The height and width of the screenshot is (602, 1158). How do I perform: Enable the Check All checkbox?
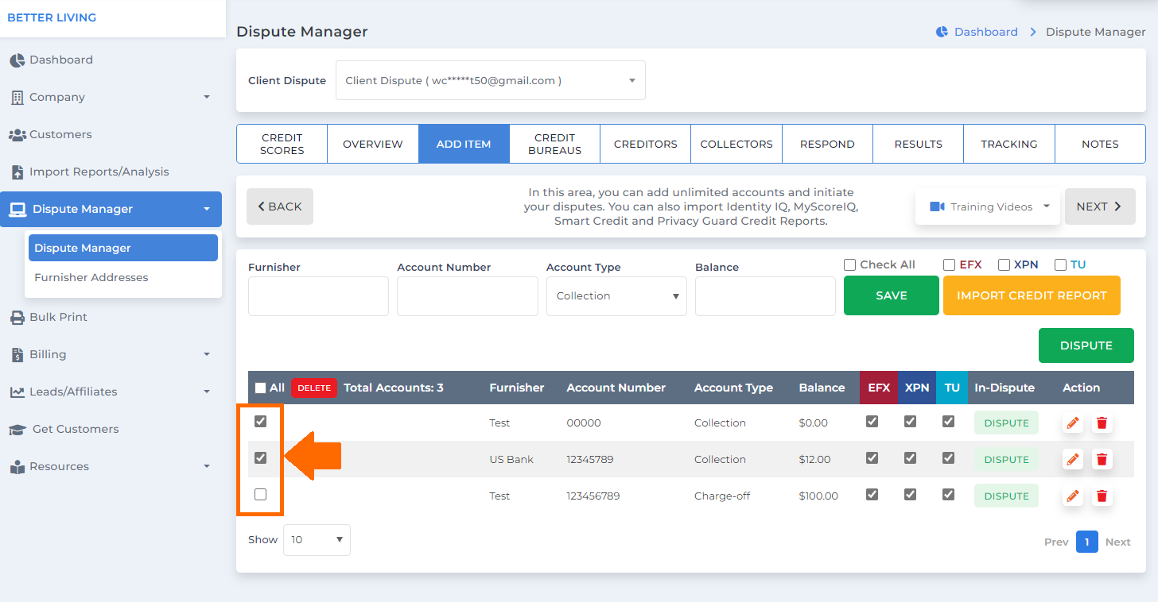[x=849, y=264]
